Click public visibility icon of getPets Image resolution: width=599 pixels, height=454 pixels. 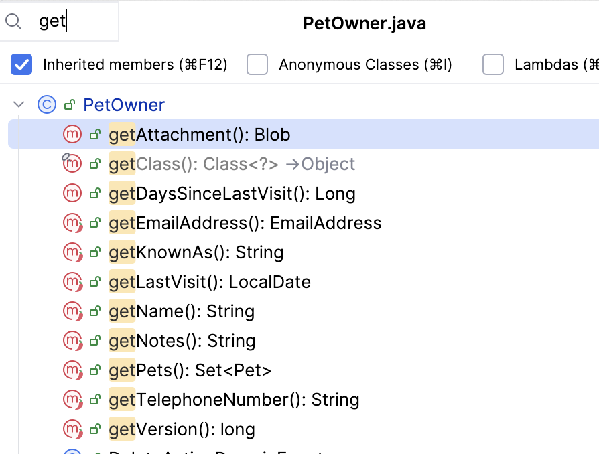pyautogui.click(x=94, y=370)
